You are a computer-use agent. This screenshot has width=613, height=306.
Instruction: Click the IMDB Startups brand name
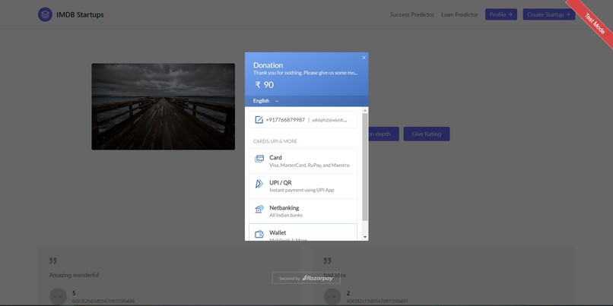pyautogui.click(x=80, y=15)
